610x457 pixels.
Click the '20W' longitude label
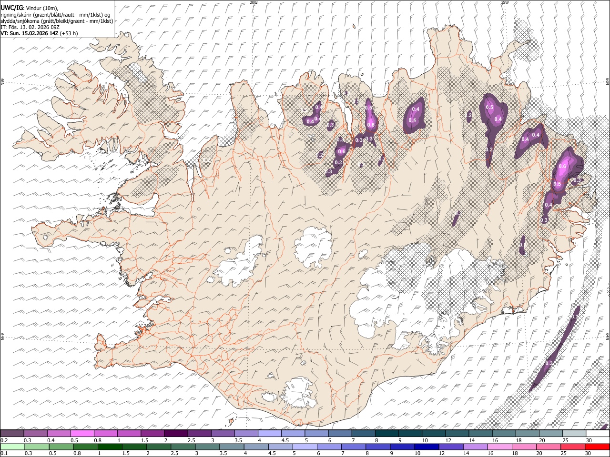(254, 2)
